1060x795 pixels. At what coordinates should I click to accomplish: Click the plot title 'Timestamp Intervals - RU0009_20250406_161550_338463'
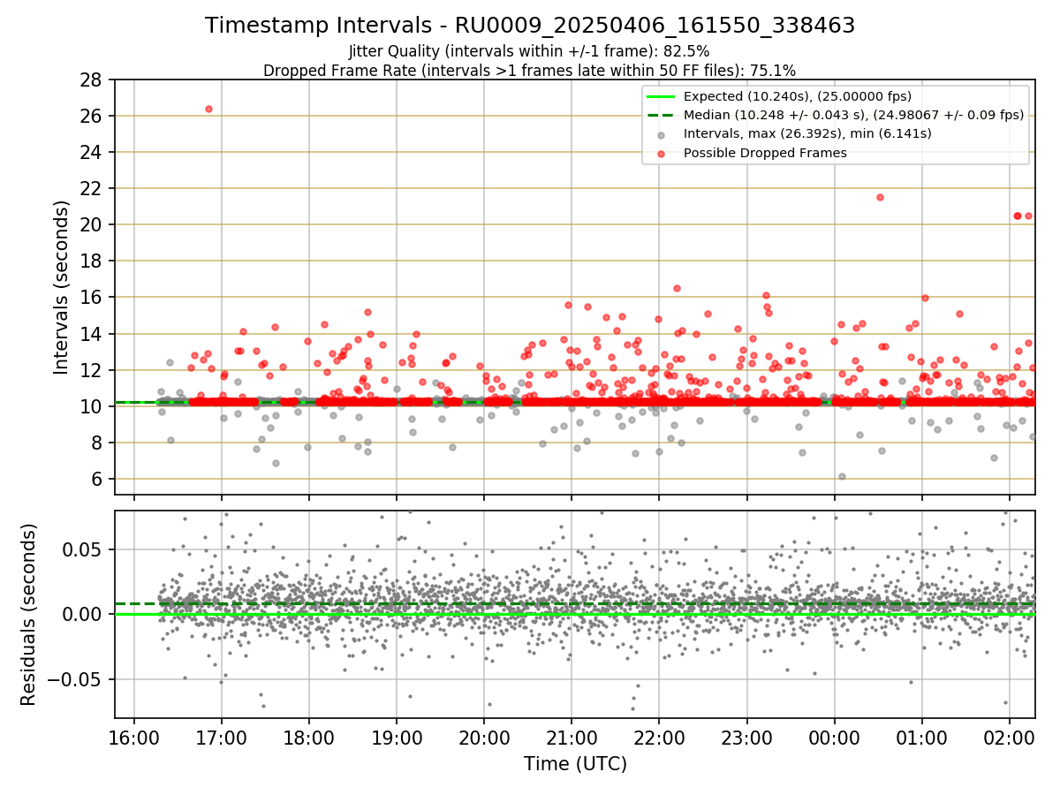click(530, 26)
